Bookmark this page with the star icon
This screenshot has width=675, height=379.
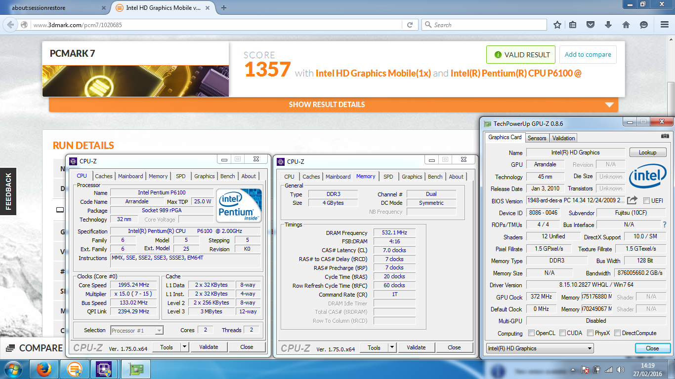click(557, 25)
